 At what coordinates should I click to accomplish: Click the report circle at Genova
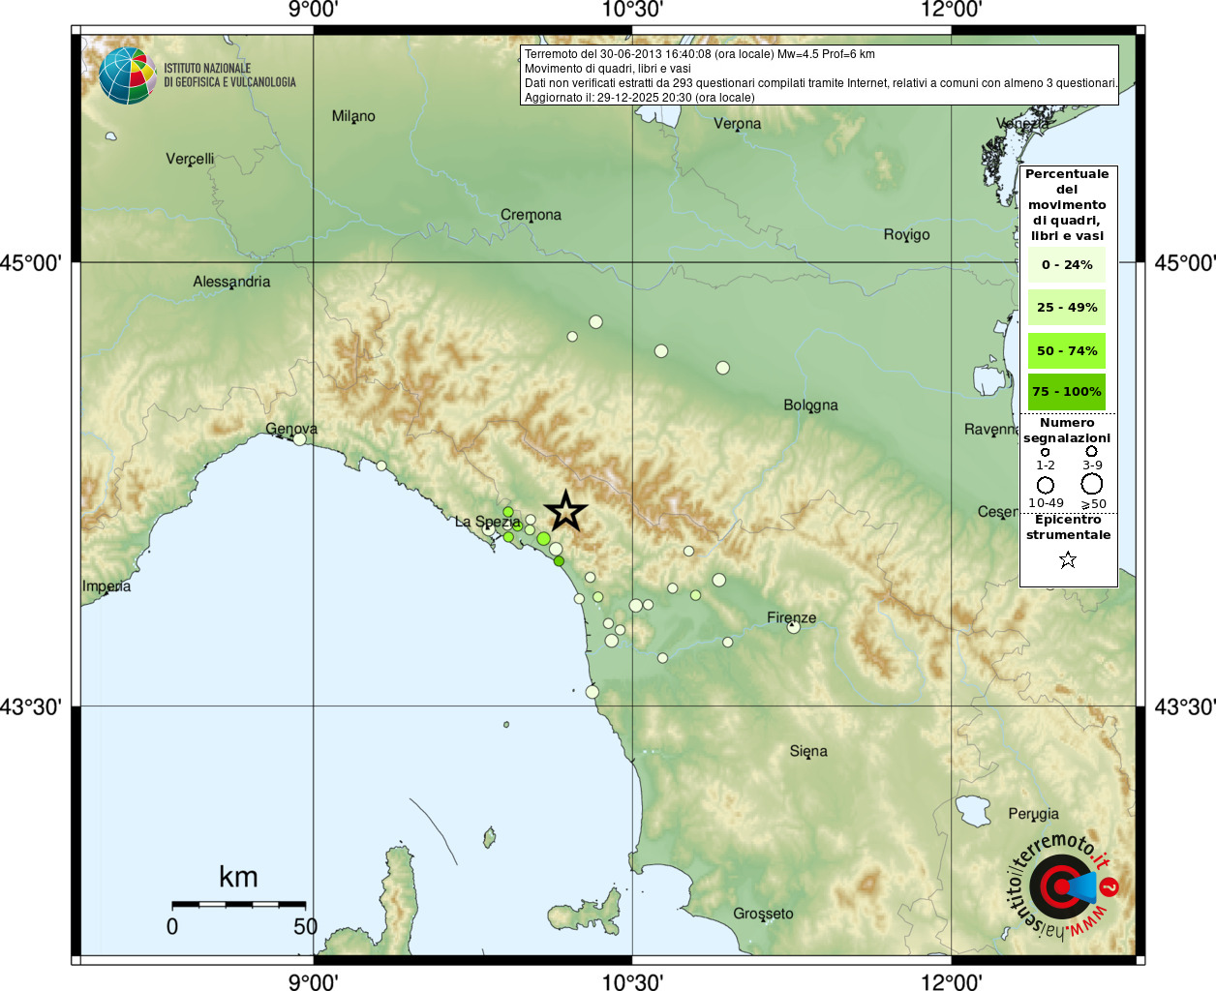(299, 438)
